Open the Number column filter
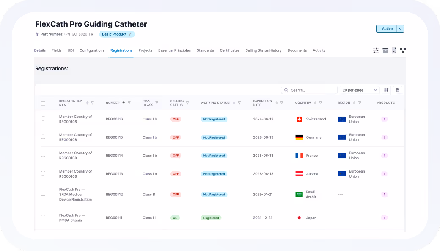Screen dimensions: 440x251 pos(129,103)
